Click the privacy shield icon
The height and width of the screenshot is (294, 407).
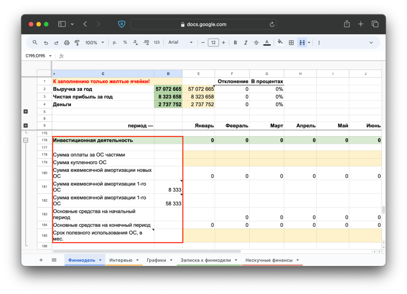tap(122, 24)
